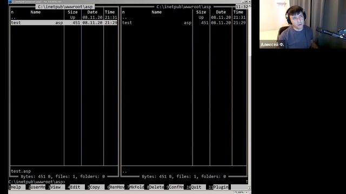Open the 9 ConfMn config menu
The width and height of the screenshot is (346, 194).
click(175, 187)
